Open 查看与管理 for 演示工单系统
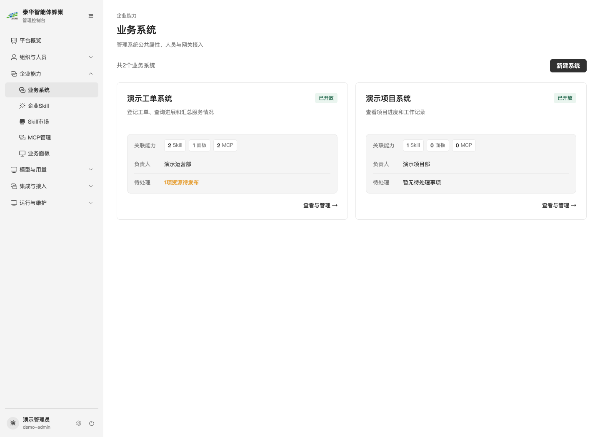This screenshot has width=600, height=437. 320,205
